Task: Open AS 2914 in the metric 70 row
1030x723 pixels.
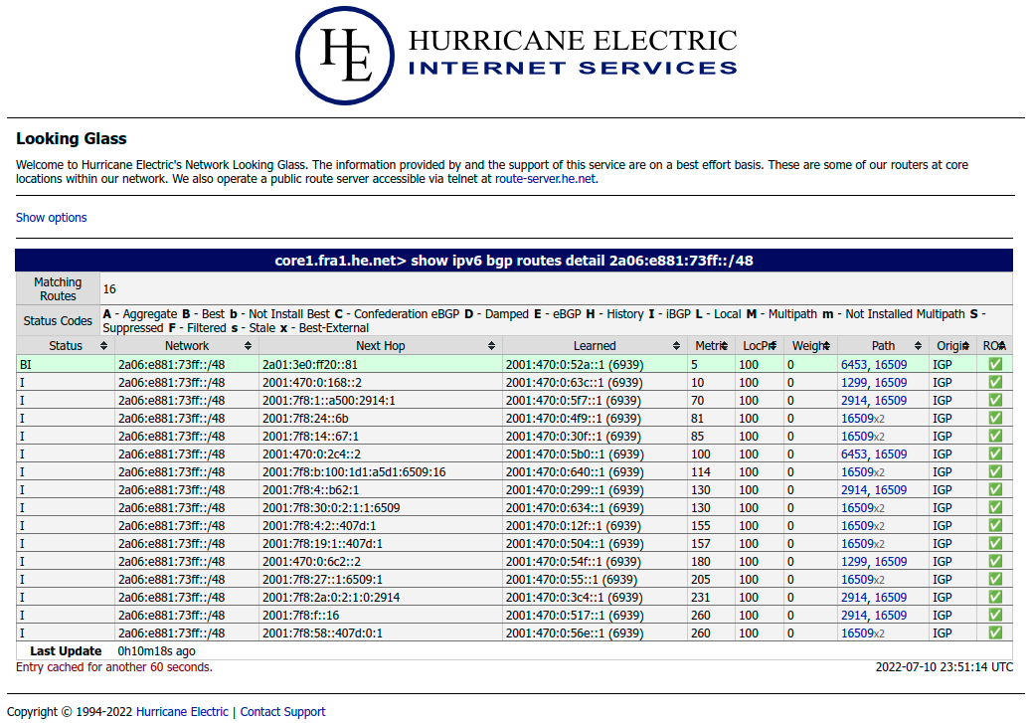Action: pyautogui.click(x=853, y=400)
